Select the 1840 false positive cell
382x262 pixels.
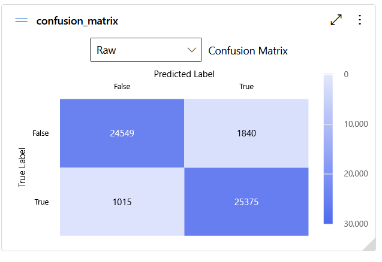pos(246,133)
